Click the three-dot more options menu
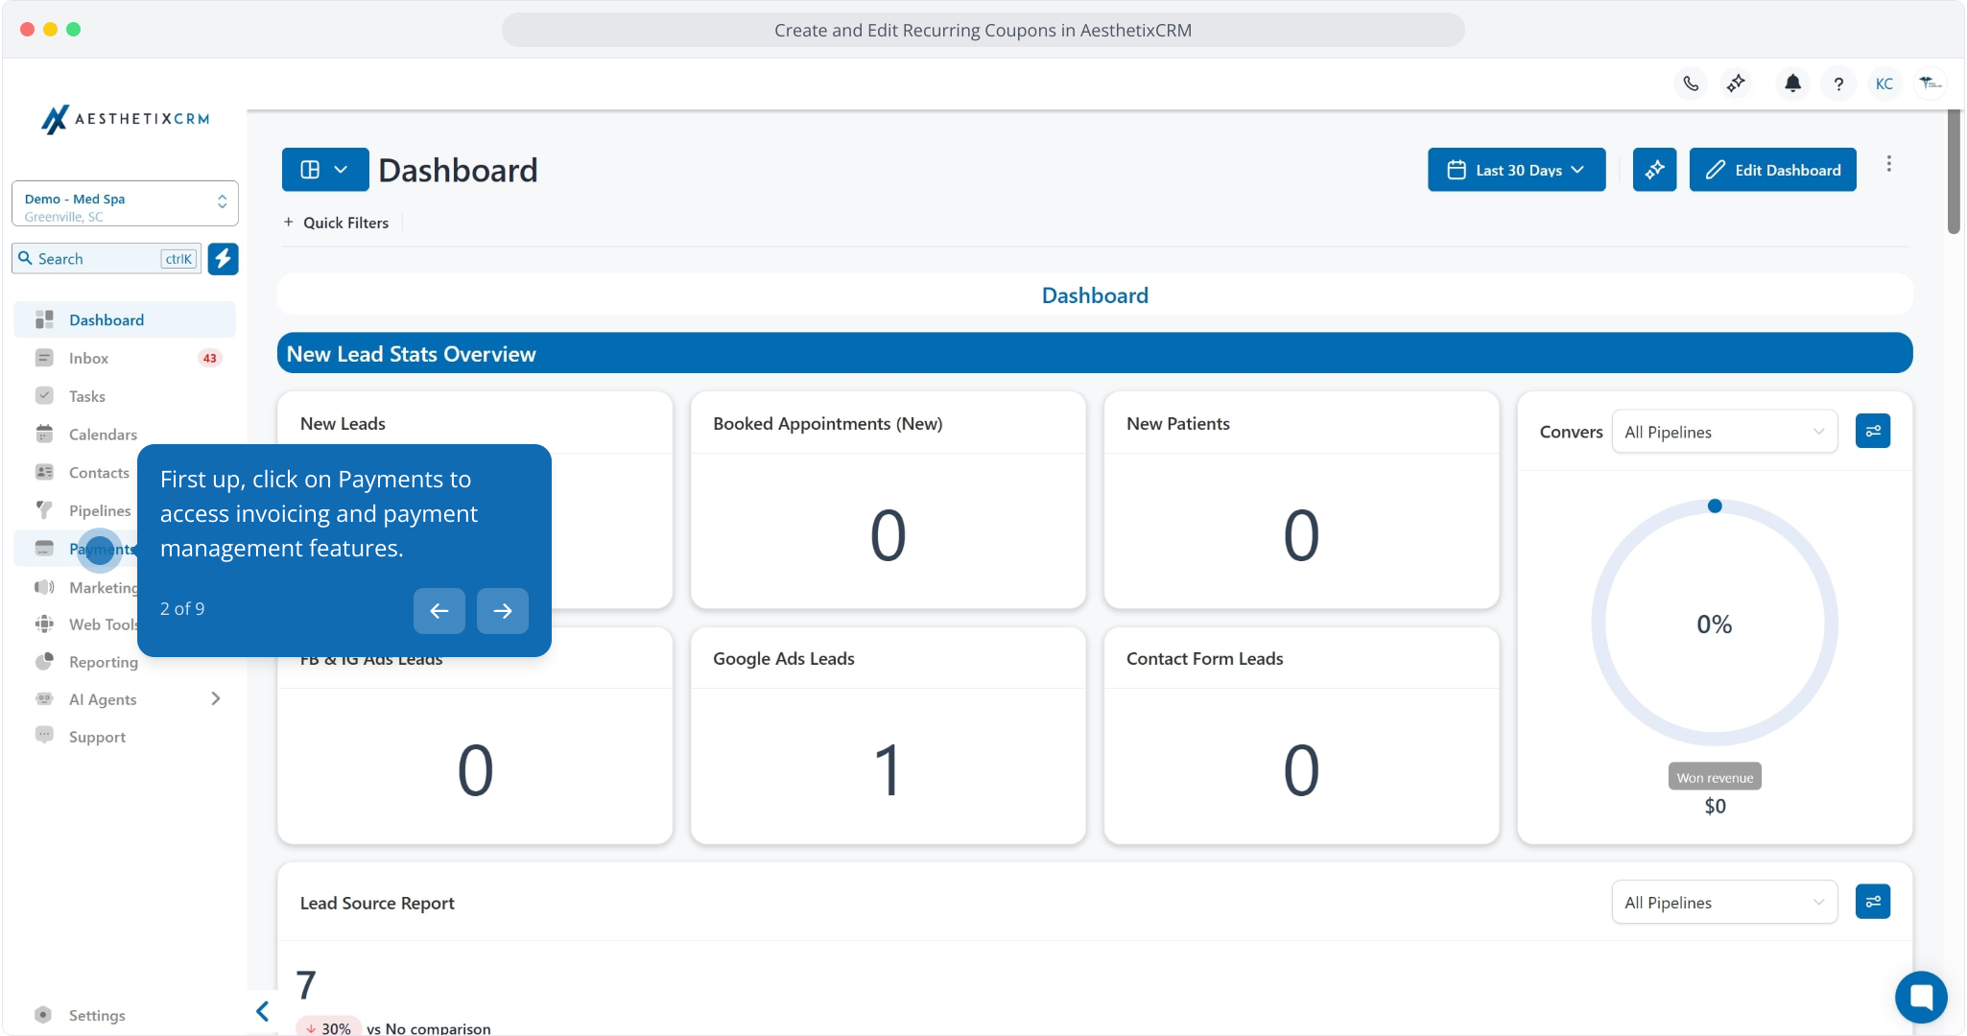Screen dimensions: 1967x1036 [x=1888, y=164]
